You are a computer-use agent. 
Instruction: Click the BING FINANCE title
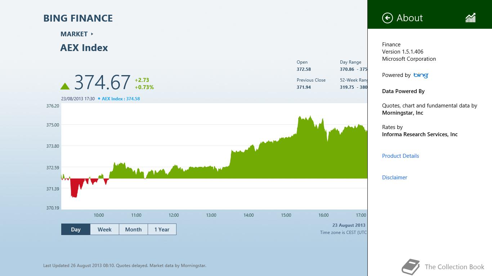pos(78,18)
